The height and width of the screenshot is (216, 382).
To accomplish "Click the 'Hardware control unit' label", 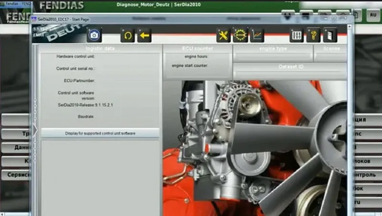I will click(x=75, y=56).
